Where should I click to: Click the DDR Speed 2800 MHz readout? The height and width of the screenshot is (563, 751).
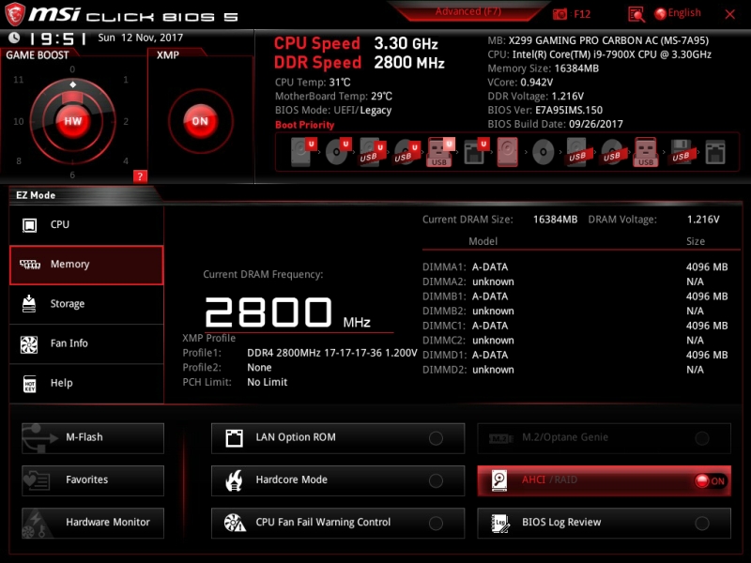(360, 63)
